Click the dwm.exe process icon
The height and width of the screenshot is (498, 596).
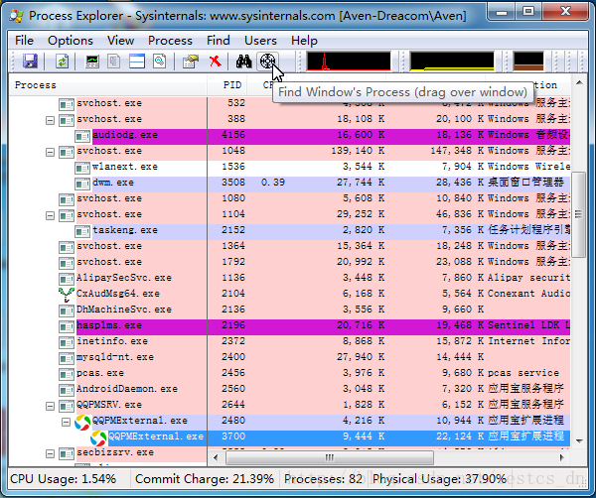[x=82, y=185]
